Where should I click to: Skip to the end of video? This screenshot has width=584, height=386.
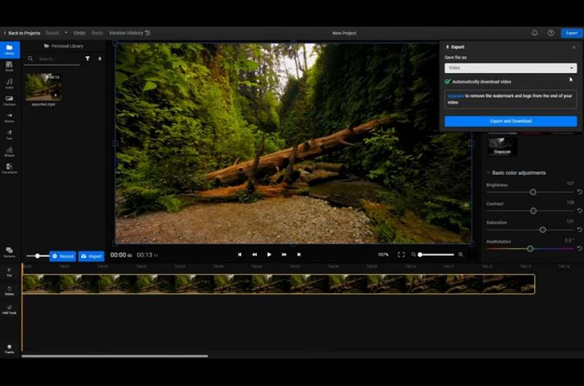299,254
